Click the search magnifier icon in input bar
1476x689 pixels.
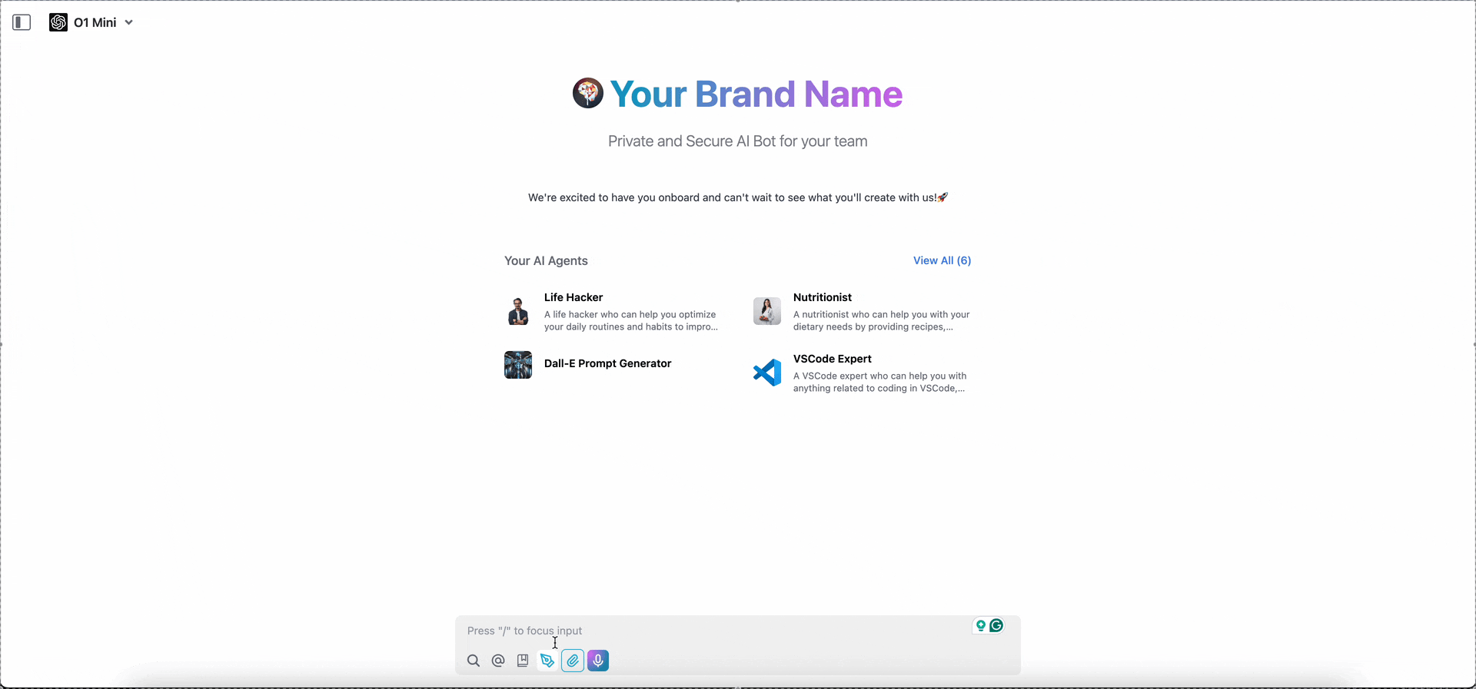[x=474, y=661]
